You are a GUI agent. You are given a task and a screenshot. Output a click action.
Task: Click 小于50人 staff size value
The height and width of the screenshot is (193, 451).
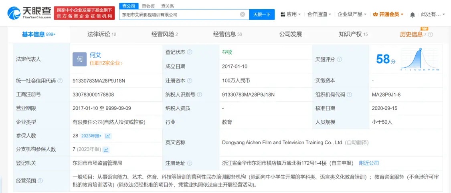382,122
